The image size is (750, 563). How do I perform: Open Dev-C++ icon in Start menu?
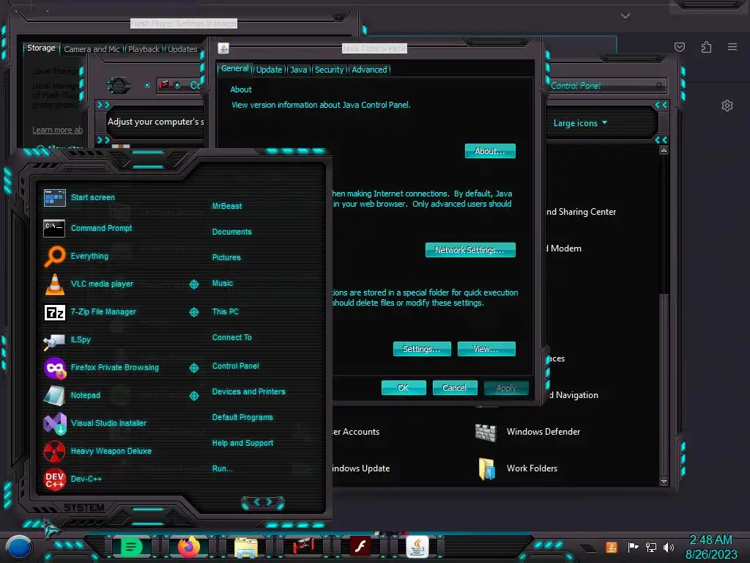54,479
